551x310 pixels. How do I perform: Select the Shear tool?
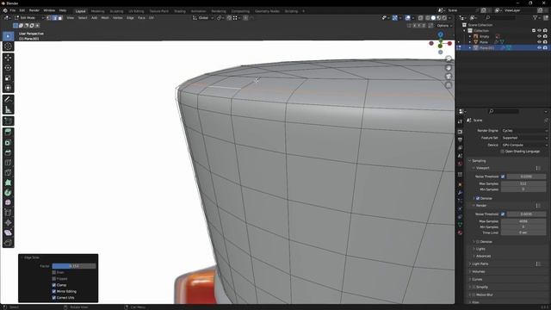(8, 232)
